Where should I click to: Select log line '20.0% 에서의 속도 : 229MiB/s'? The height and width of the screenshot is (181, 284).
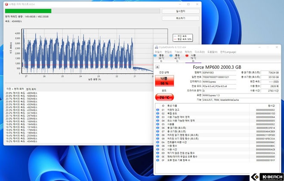click(22, 119)
